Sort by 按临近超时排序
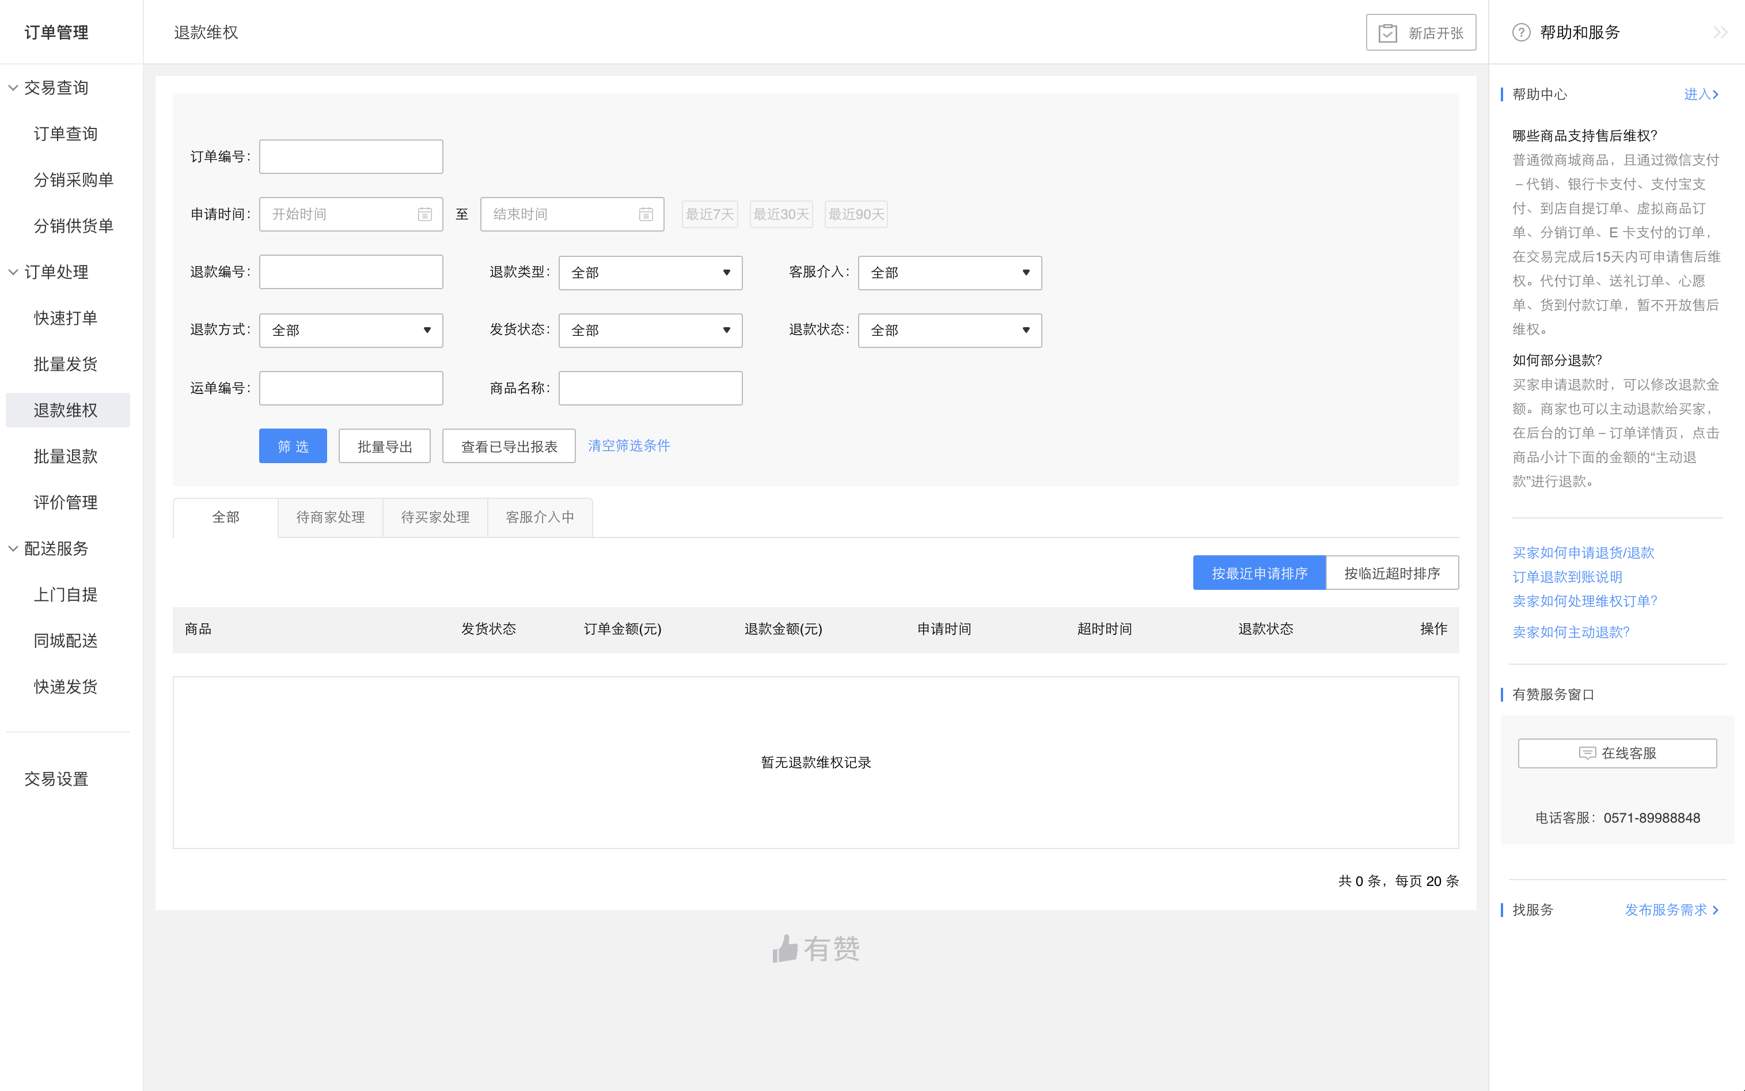The height and width of the screenshot is (1091, 1745). coord(1391,573)
